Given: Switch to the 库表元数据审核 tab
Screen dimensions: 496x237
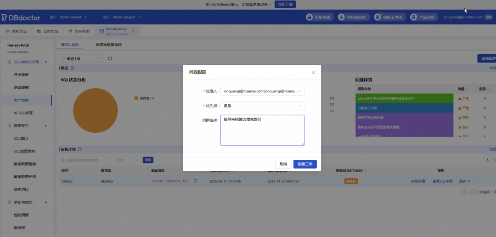Looking at the screenshot, I should coord(108,45).
